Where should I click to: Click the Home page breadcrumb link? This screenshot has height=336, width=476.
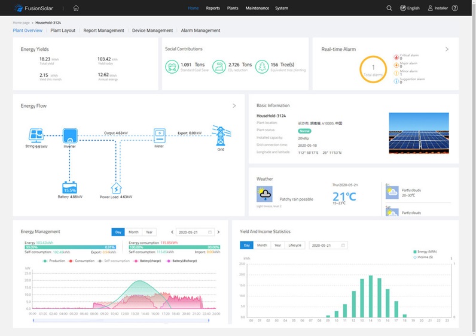coord(22,23)
